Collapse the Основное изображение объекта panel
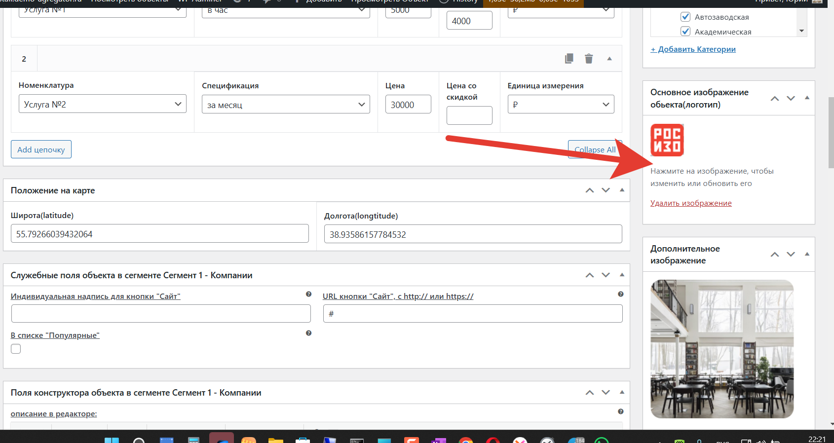The image size is (834, 443). click(807, 98)
